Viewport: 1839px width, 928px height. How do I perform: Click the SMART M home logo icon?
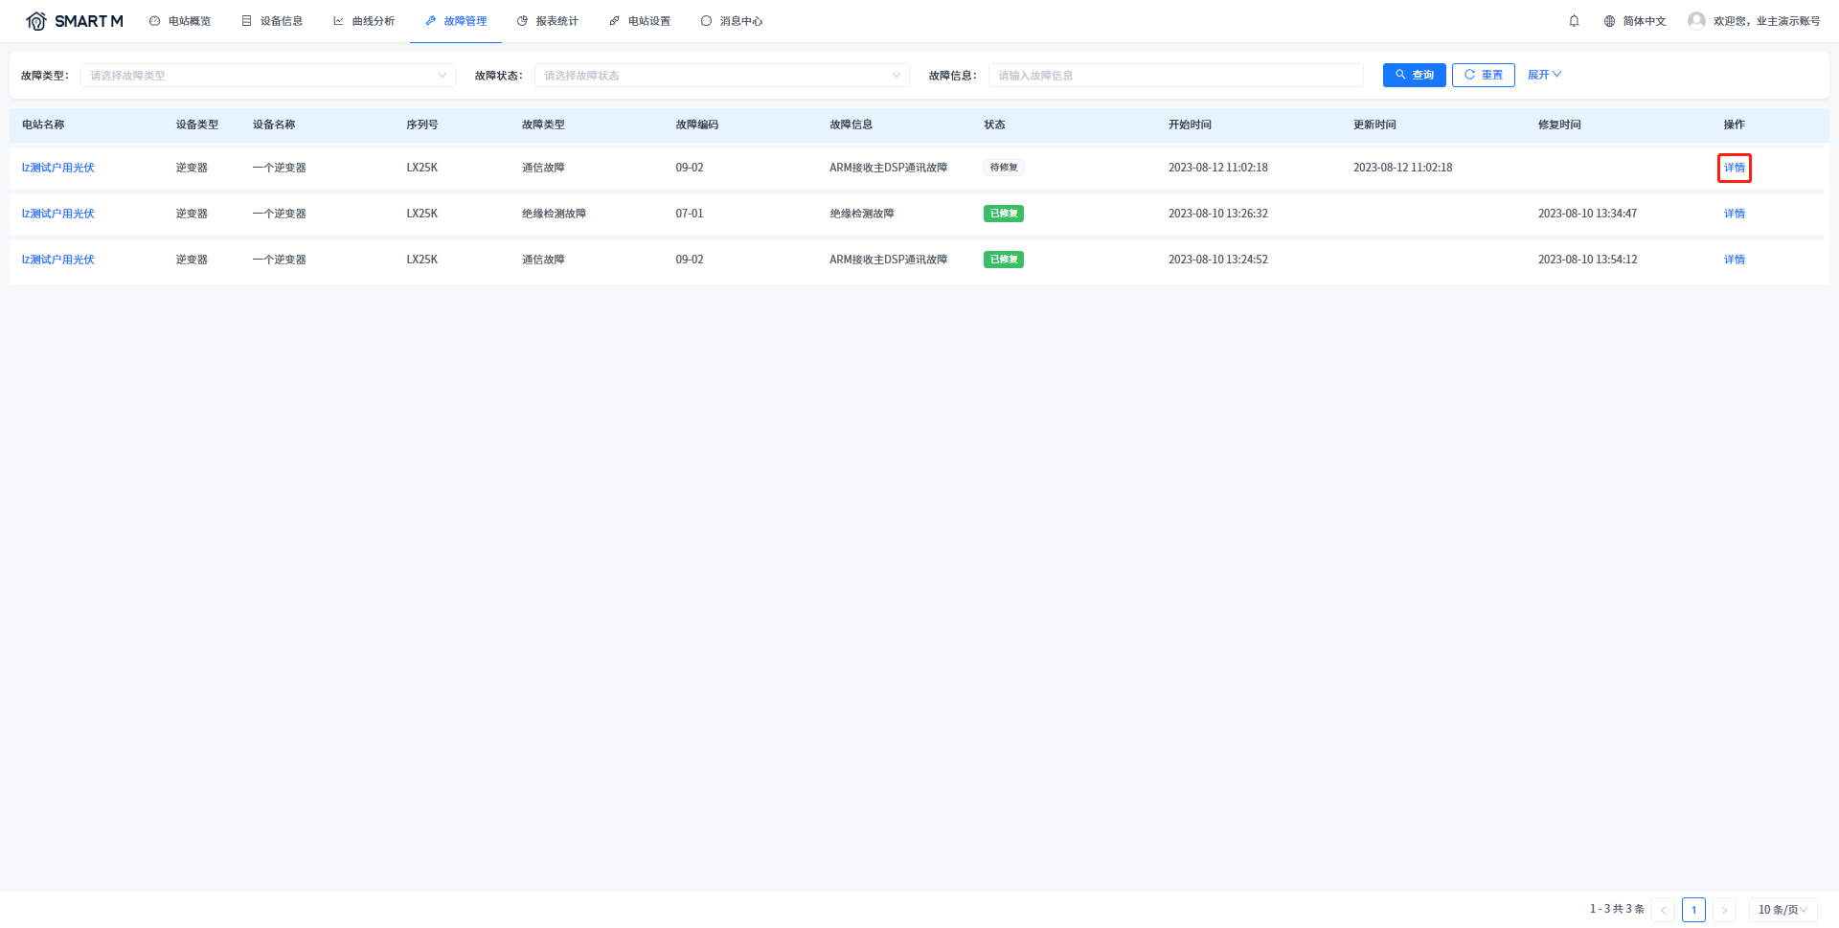click(36, 21)
